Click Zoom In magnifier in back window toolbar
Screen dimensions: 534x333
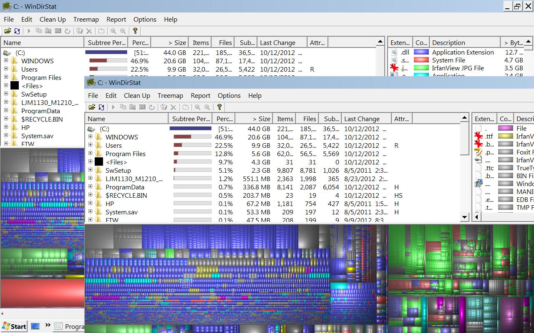(x=113, y=31)
